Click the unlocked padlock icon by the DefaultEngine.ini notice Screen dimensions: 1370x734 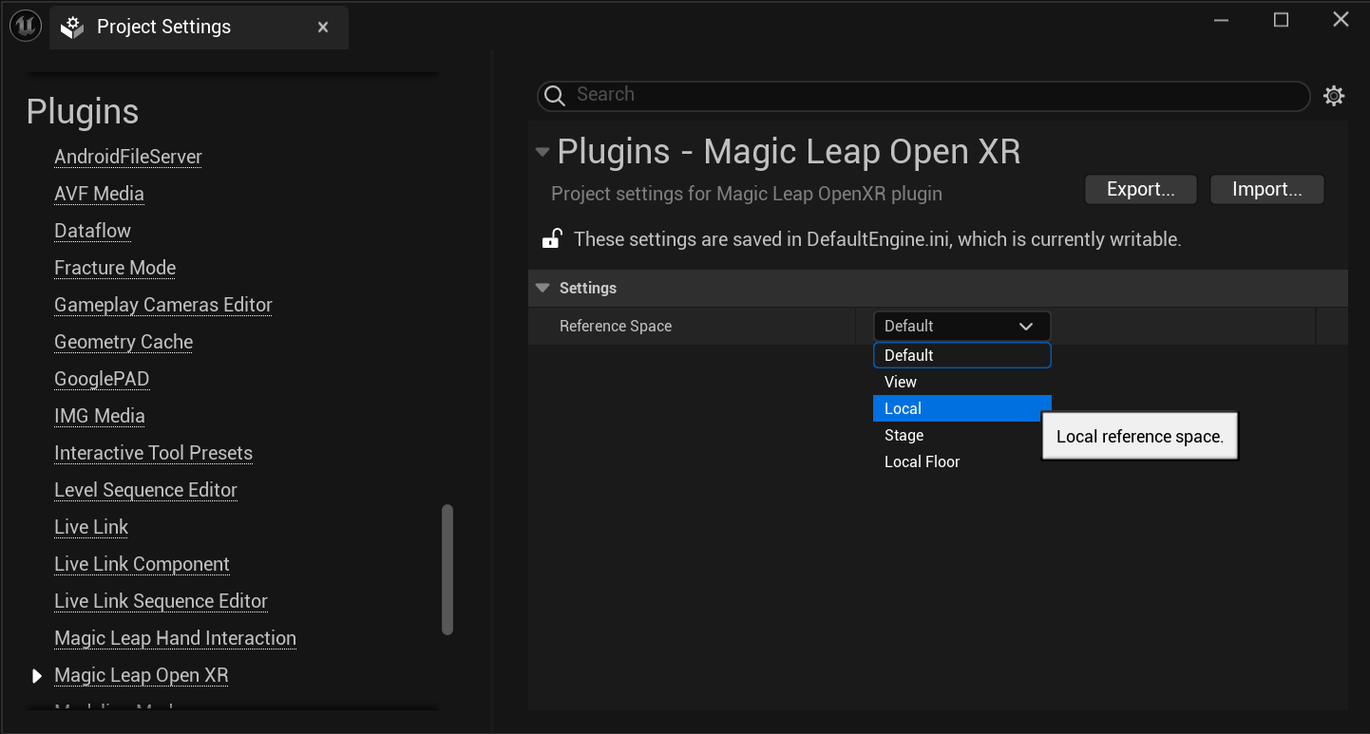[552, 238]
